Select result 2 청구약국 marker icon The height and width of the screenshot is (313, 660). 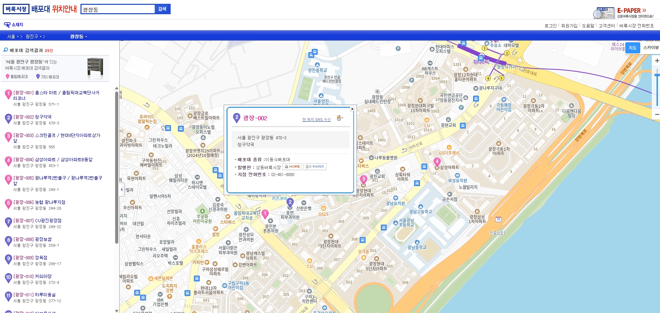(x=8, y=119)
